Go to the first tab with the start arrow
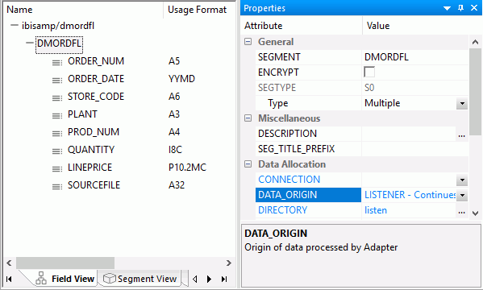This screenshot has width=483, height=290. pyautogui.click(x=9, y=279)
